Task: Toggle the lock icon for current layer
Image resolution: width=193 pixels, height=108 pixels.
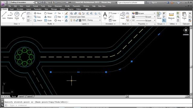Action: tap(77, 20)
